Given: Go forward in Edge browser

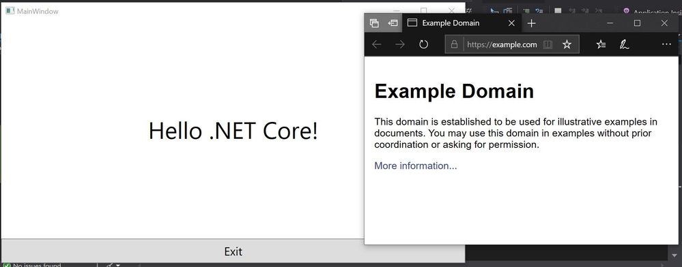Looking at the screenshot, I should [x=400, y=44].
